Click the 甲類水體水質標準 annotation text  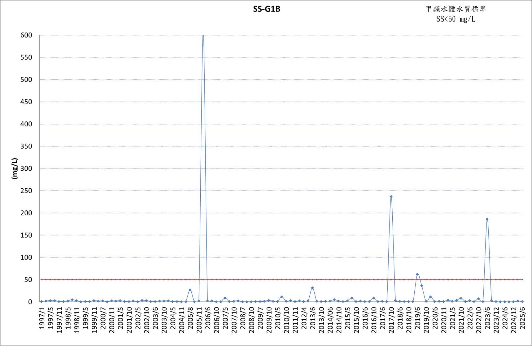click(x=456, y=9)
